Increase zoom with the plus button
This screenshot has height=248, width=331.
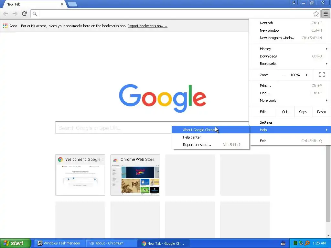coord(306,75)
